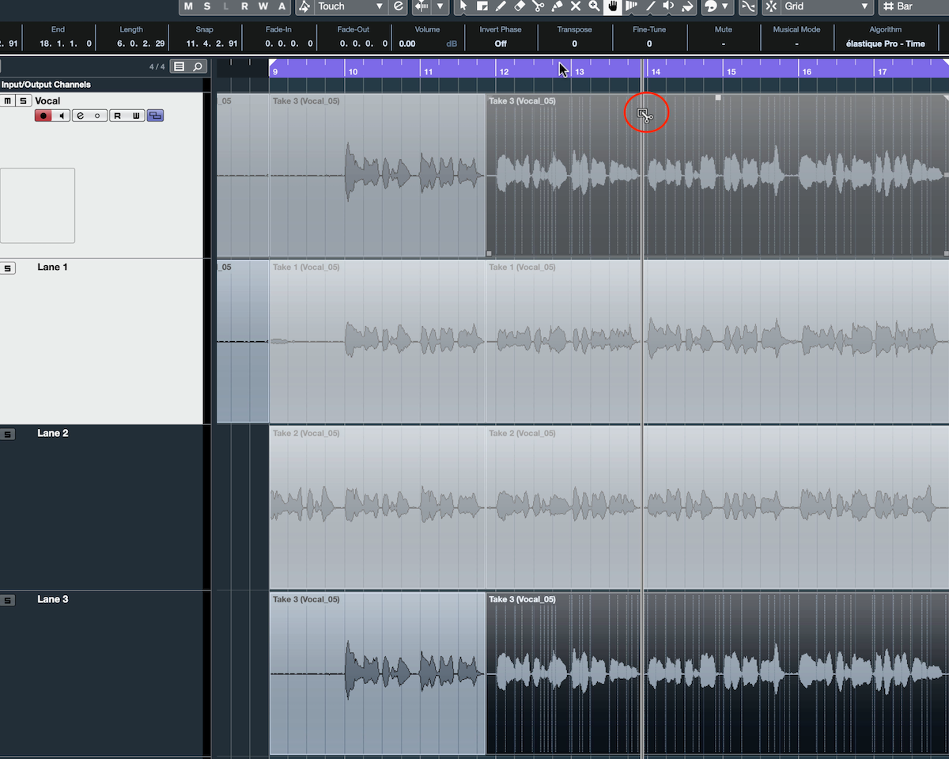Toggle Read automation R on Vocal track
This screenshot has width=949, height=759.
pos(118,116)
